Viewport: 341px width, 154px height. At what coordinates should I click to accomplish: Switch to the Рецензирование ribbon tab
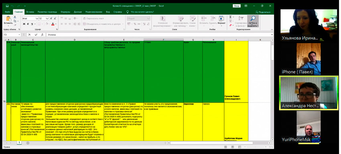(94, 12)
